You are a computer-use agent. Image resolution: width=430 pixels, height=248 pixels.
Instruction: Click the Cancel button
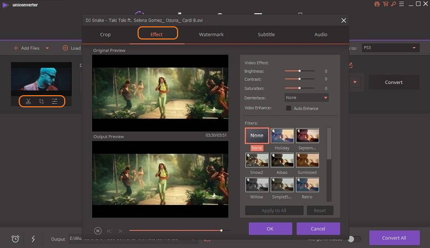[x=318, y=229]
